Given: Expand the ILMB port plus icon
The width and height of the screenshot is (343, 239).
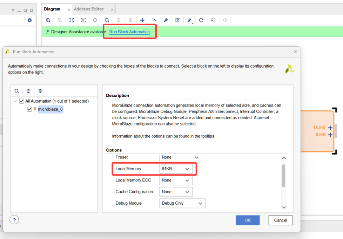Looking at the screenshot, I should tap(330, 135).
